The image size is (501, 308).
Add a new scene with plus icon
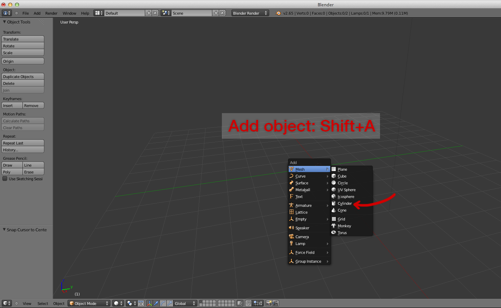(216, 13)
